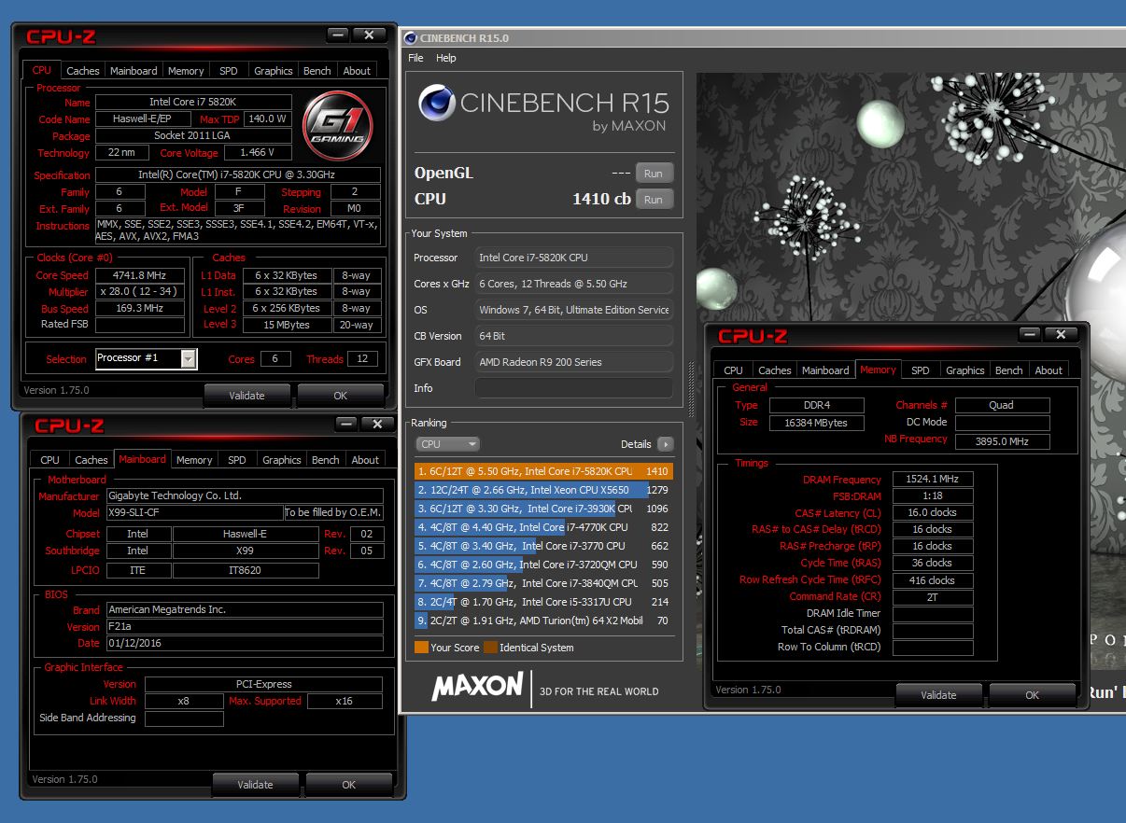This screenshot has height=823, width=1126.
Task: Switch to CPU tab in Mainboard window
Action: [50, 460]
